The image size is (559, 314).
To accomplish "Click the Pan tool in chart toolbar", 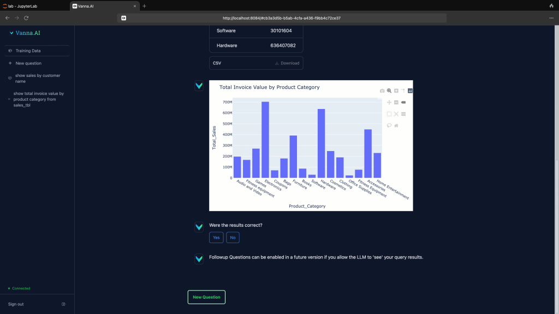I will [389, 102].
